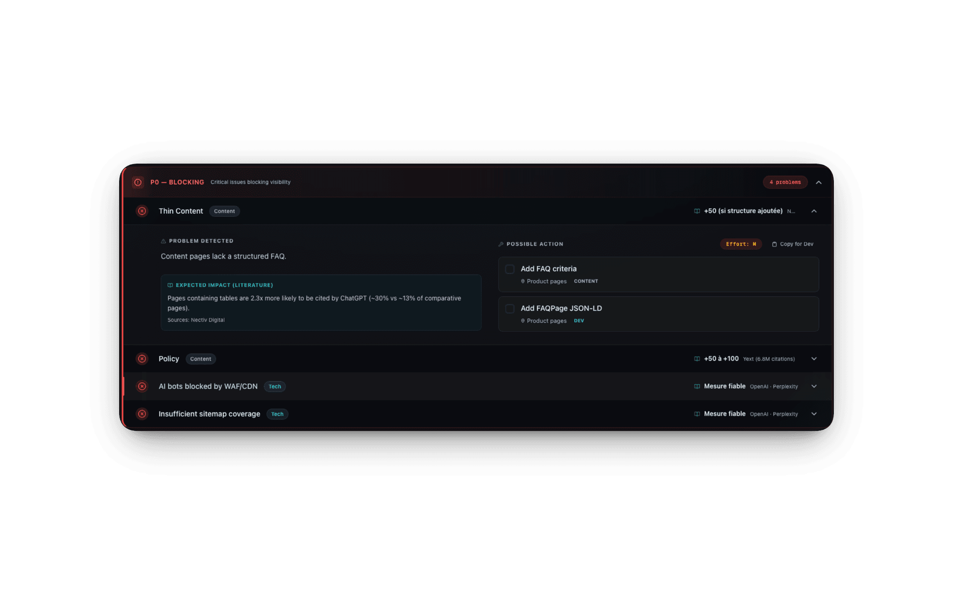Click the 4 problems badge
This screenshot has height=595, width=953.
[785, 182]
